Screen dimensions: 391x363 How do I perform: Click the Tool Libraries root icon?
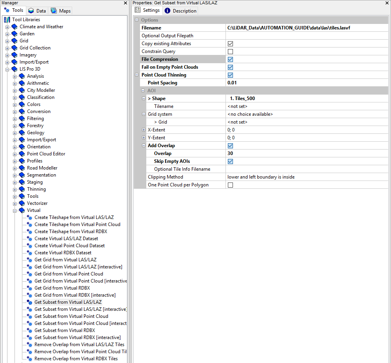(7, 20)
